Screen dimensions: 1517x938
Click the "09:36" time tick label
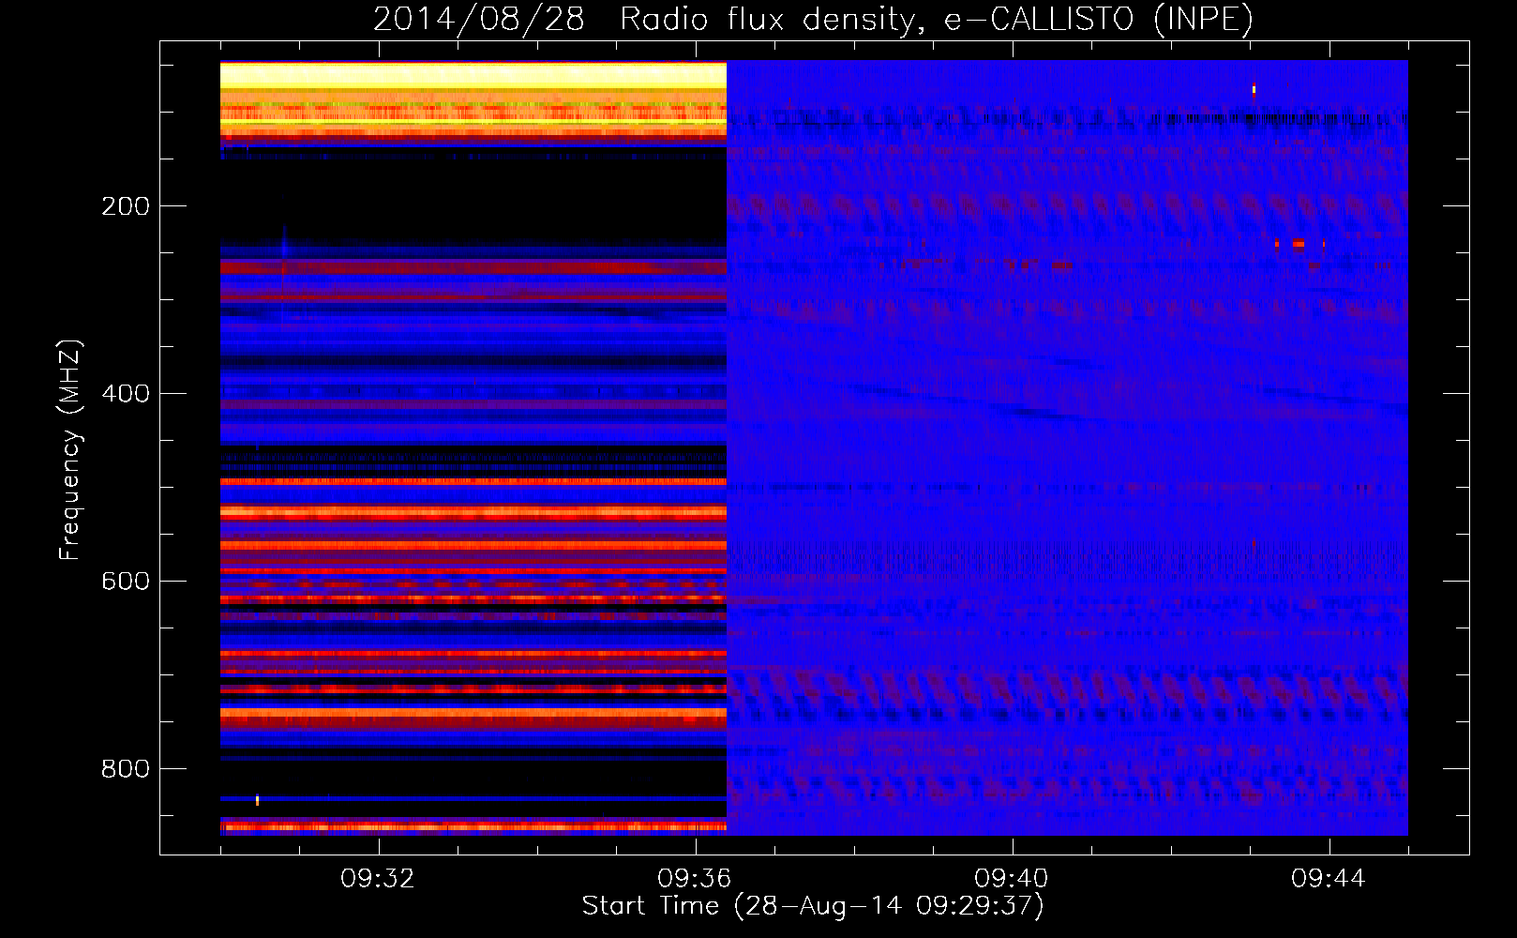click(695, 879)
